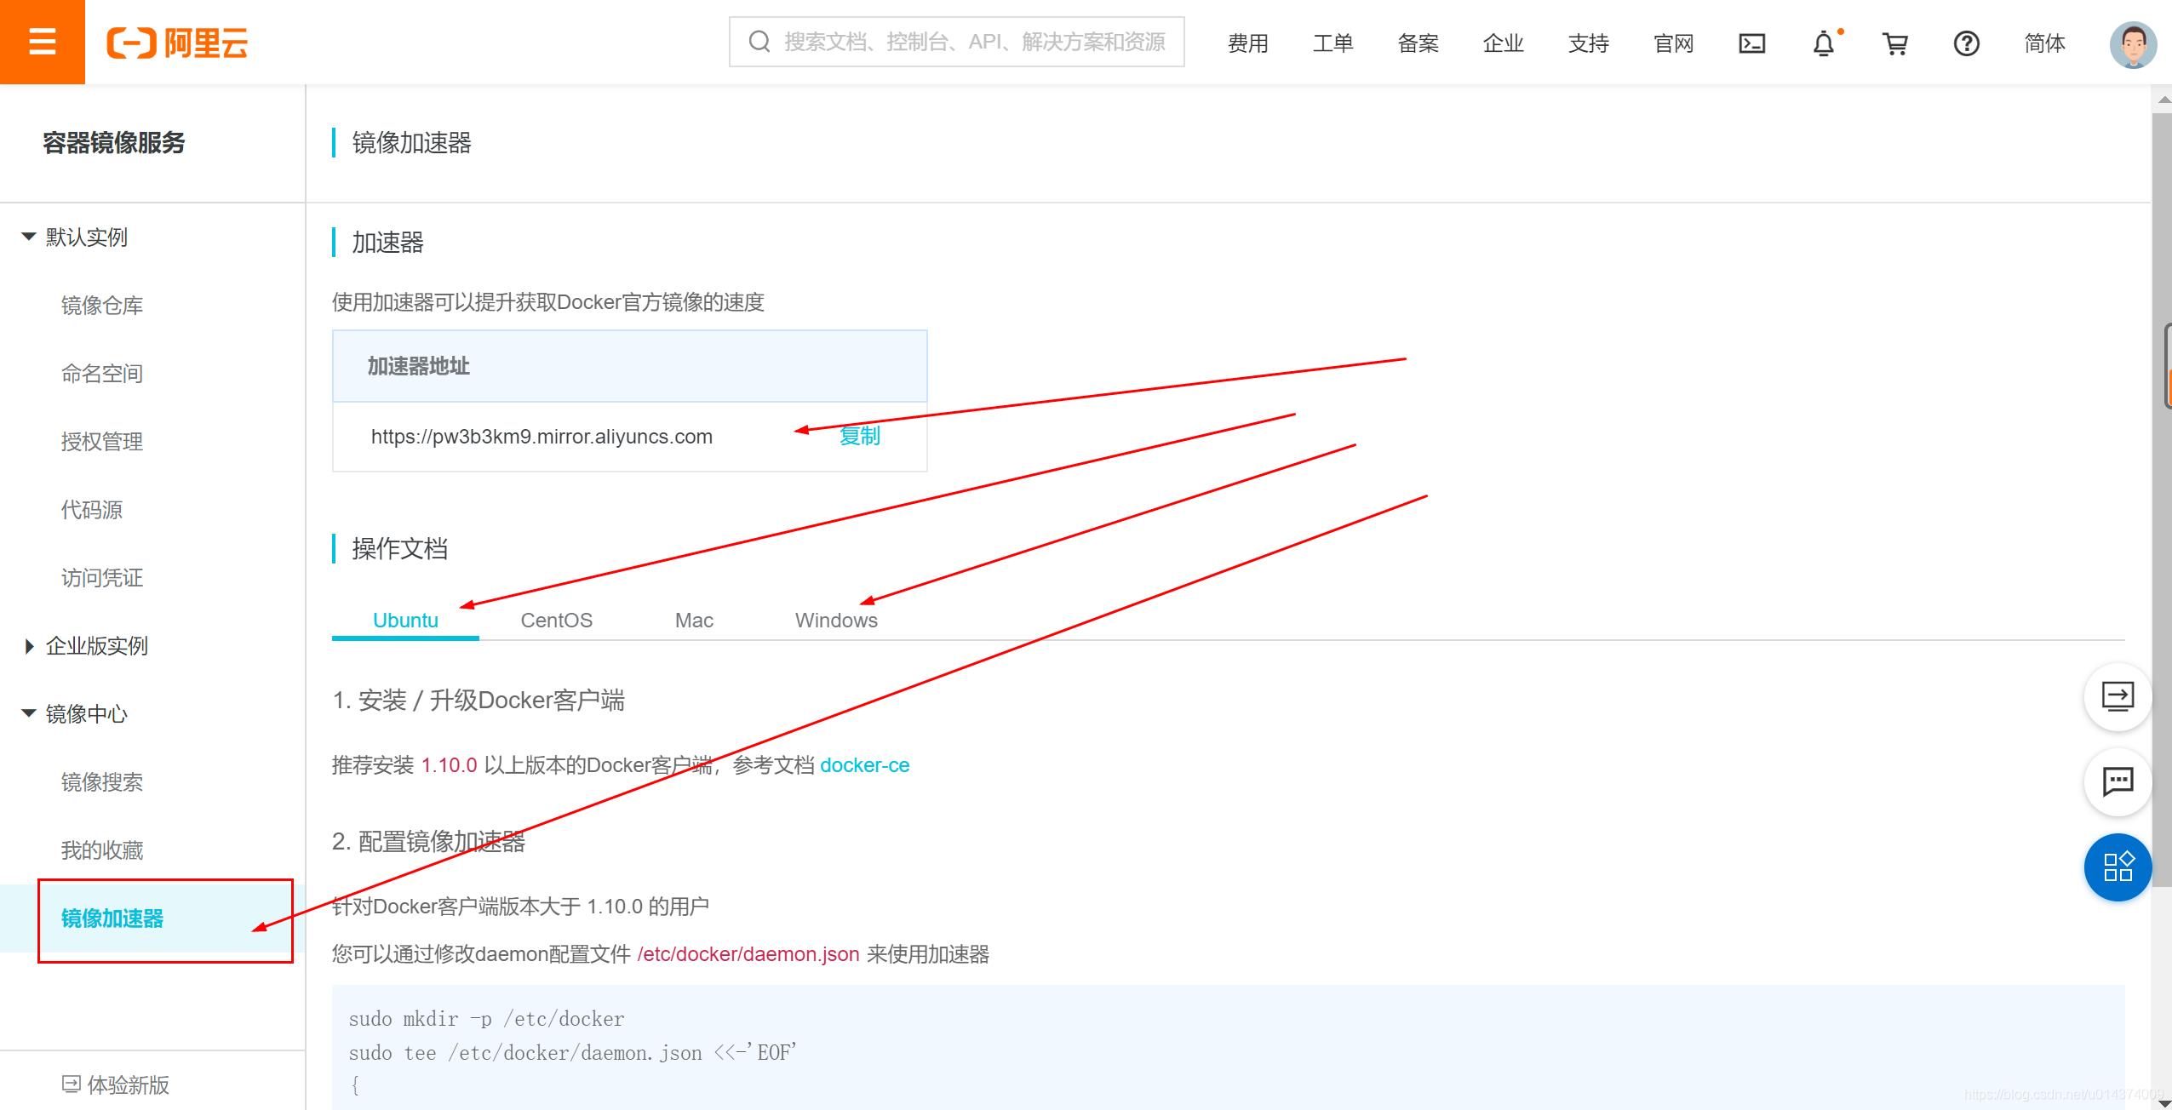Click the 'sudo mkdir -p /etc/docker' code line
Viewport: 2172px width, 1110px height.
(486, 1019)
